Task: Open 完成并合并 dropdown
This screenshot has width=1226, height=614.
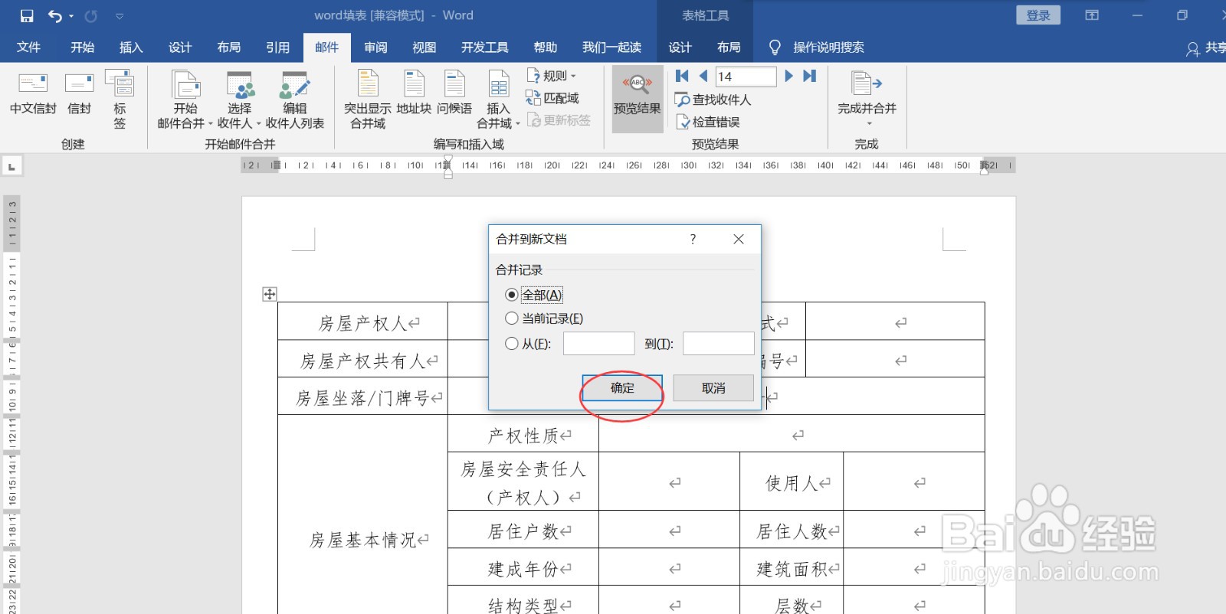Action: (867, 100)
